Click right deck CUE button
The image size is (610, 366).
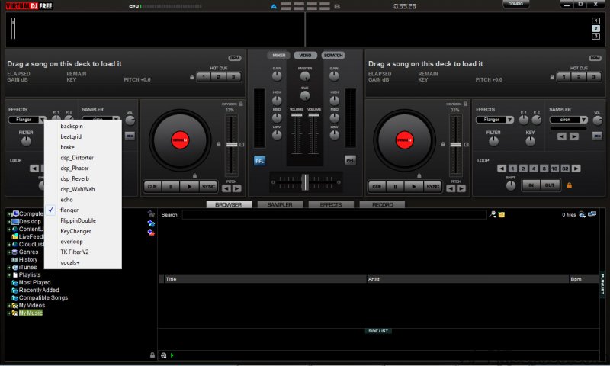pos(377,186)
